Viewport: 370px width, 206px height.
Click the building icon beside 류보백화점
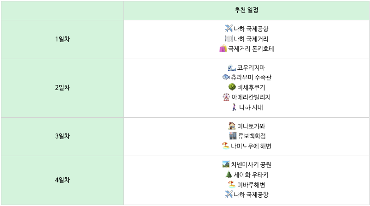(x=233, y=136)
